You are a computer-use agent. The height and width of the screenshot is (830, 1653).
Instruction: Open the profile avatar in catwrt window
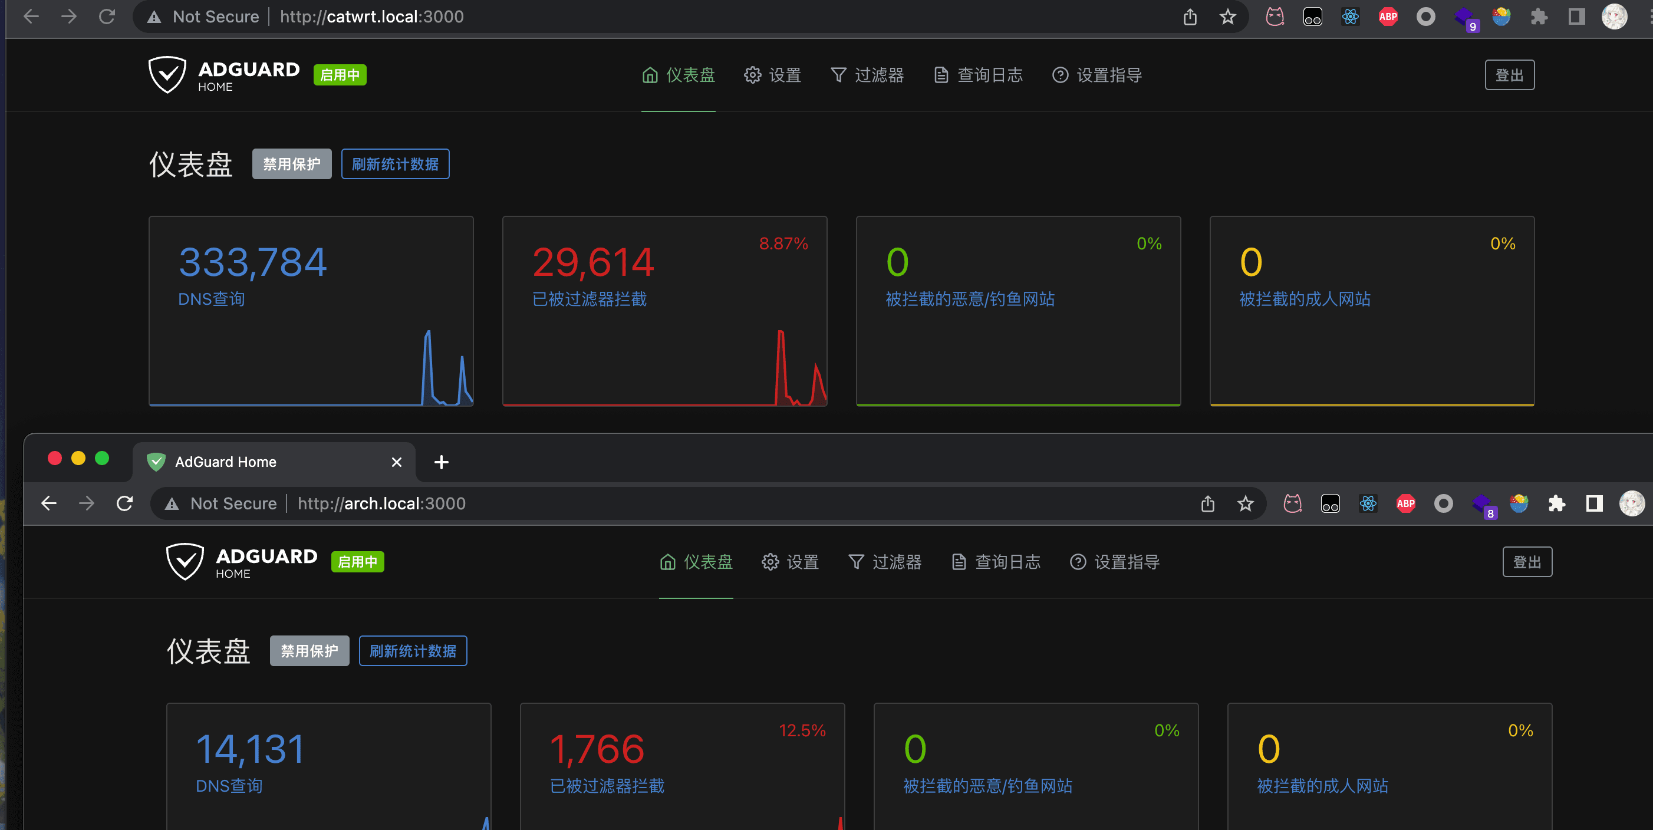pyautogui.click(x=1615, y=17)
